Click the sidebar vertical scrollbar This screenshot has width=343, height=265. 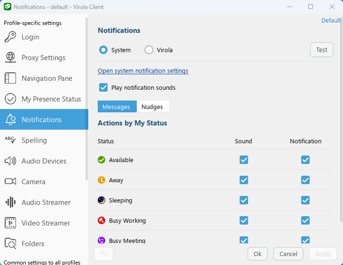[86, 99]
